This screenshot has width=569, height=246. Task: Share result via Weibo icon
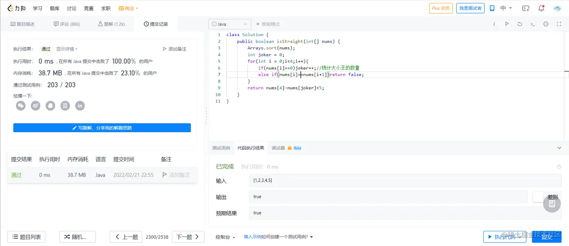[36, 106]
